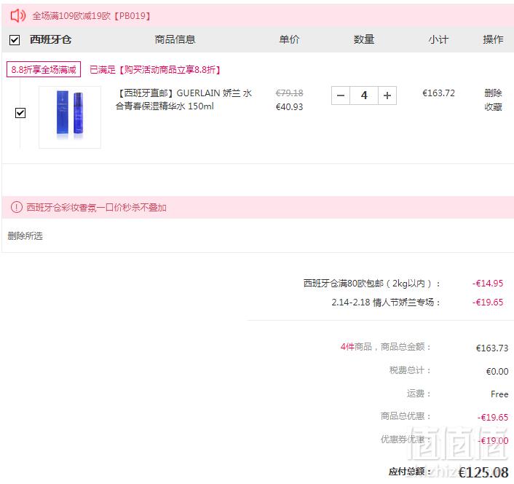The width and height of the screenshot is (514, 484).
Task: Click 删除 to remove the item
Action: 493,93
